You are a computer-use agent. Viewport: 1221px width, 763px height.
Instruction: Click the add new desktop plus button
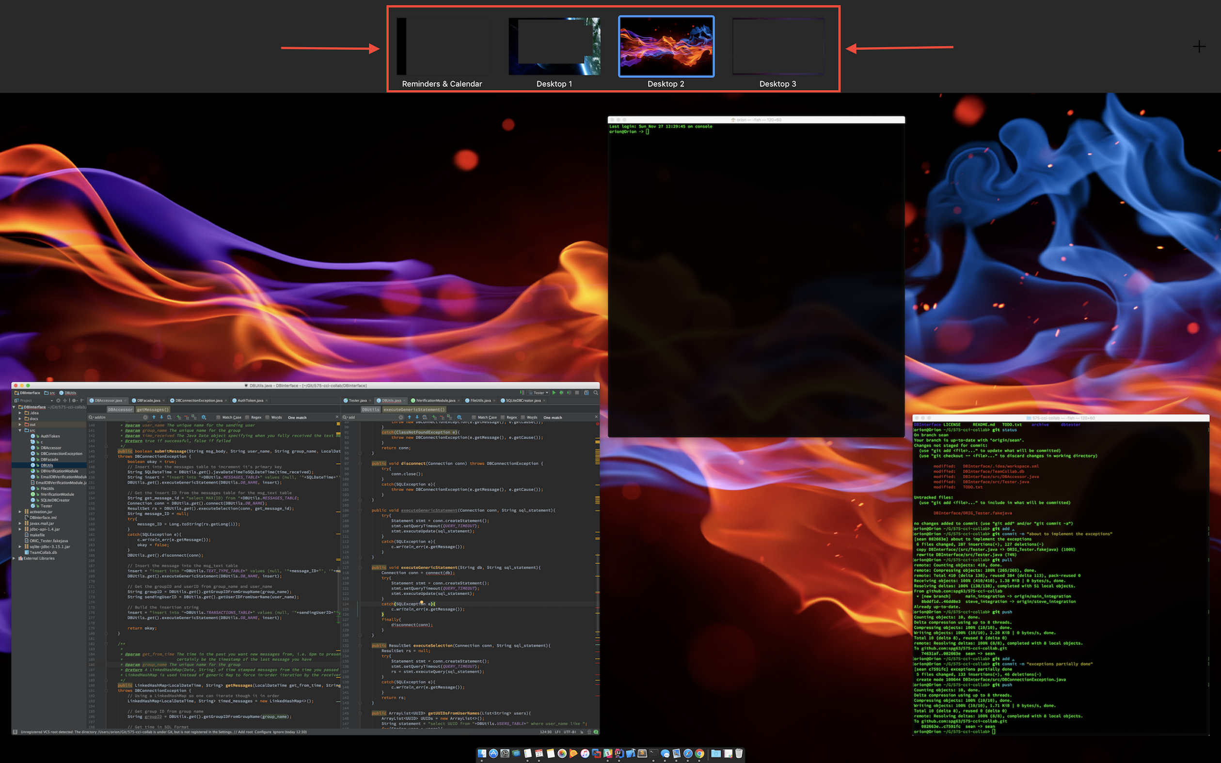1199,47
